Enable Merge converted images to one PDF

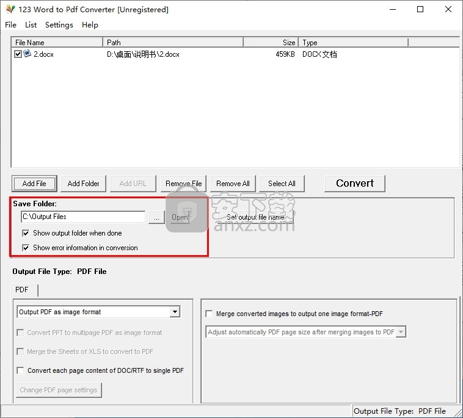coord(210,314)
